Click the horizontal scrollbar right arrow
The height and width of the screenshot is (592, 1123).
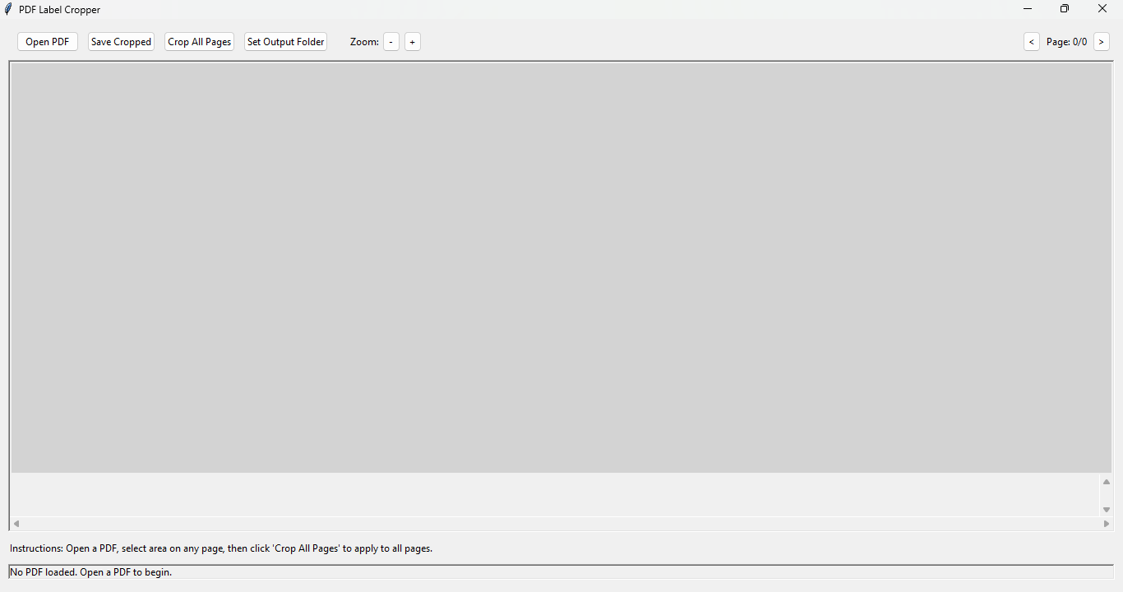click(1107, 524)
